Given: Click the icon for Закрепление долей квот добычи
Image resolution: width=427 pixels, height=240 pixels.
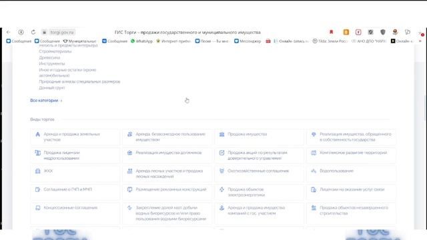Looking at the screenshot, I should 129,207.
